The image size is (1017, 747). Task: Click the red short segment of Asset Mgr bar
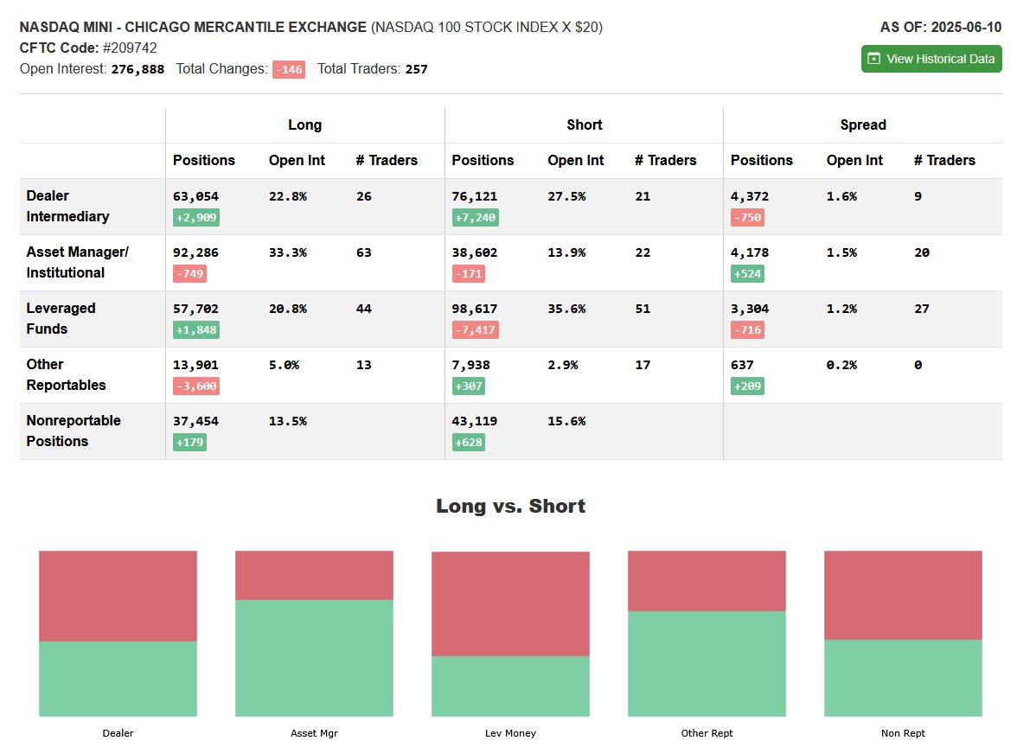(x=314, y=575)
